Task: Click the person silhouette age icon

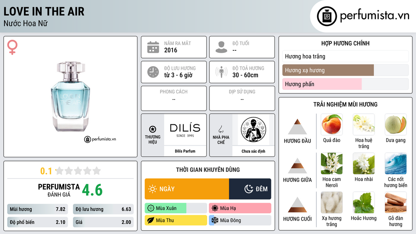Action: (221, 47)
